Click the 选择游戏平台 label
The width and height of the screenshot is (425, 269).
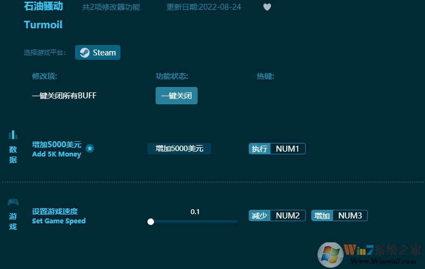click(x=45, y=53)
